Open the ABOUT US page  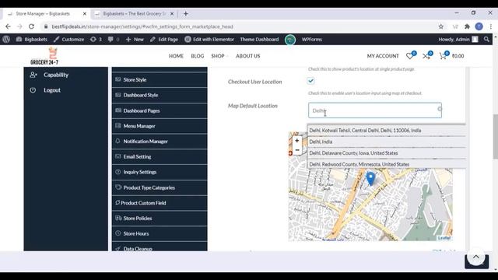[x=247, y=56]
